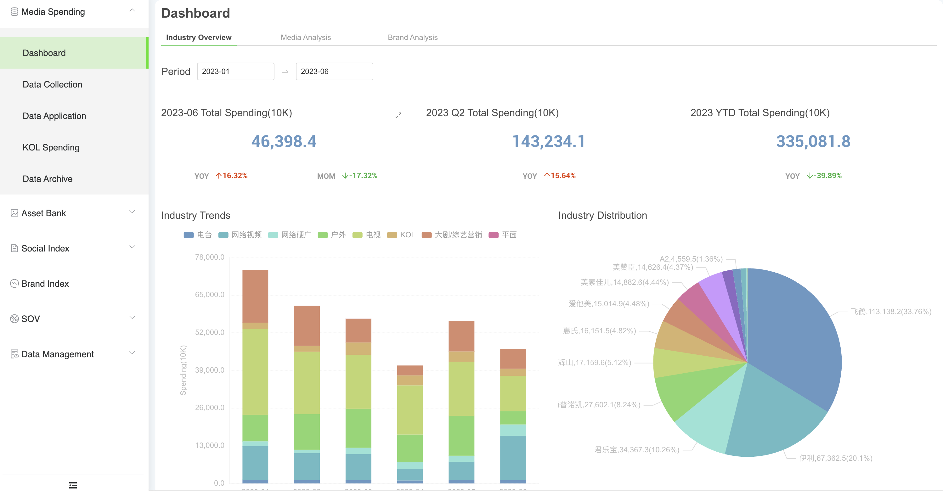Click the tallest bar in Industry Trends
This screenshot has height=491, width=943.
click(x=255, y=376)
